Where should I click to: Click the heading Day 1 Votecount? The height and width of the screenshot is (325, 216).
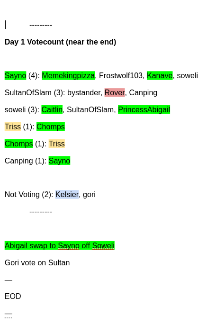tap(60, 42)
